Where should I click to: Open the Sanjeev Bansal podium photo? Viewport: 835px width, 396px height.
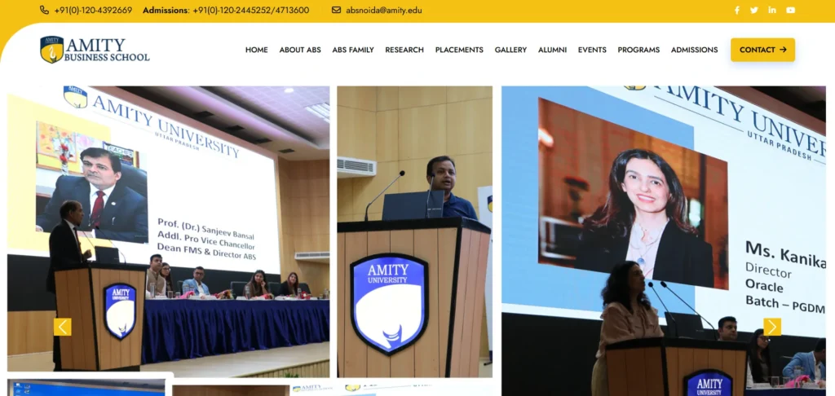click(168, 231)
